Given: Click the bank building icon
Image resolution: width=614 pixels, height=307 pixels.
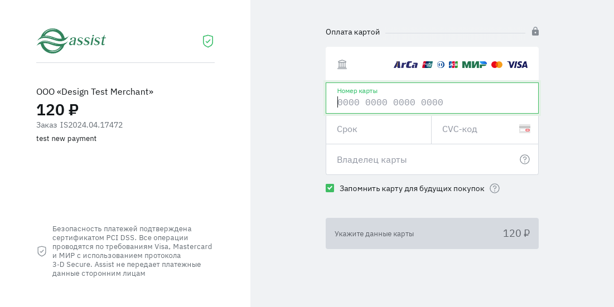Looking at the screenshot, I should click(x=342, y=65).
